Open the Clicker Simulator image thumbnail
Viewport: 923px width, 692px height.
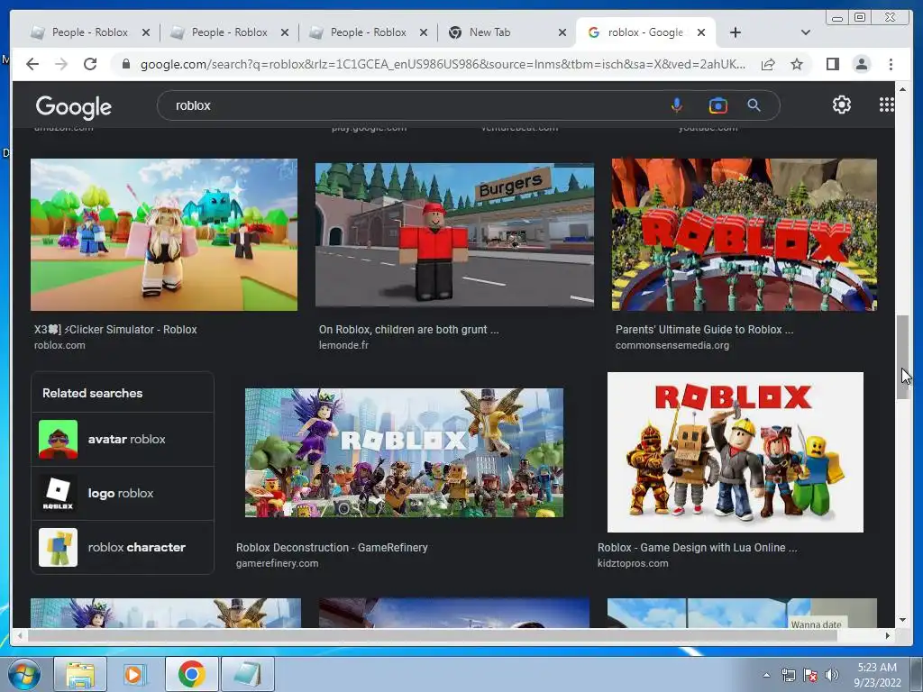pyautogui.click(x=164, y=234)
